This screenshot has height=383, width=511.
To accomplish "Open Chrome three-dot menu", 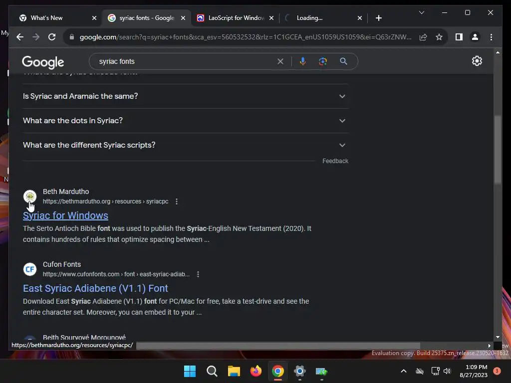I will tap(491, 37).
